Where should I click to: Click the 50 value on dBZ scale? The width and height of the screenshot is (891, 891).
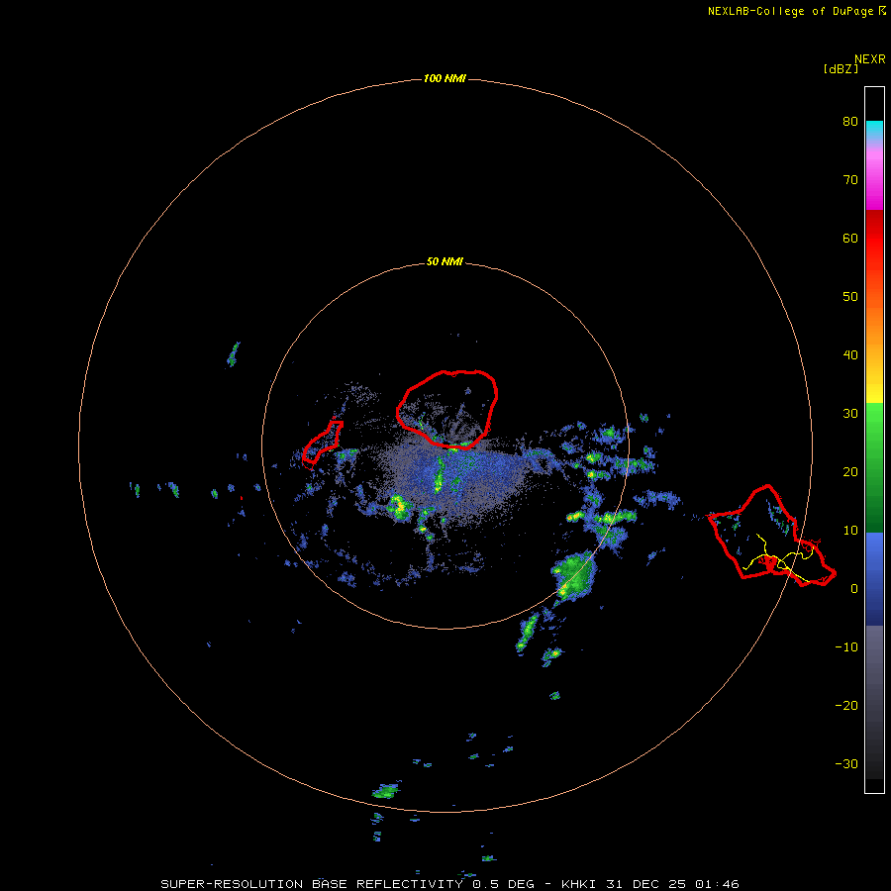(850, 297)
